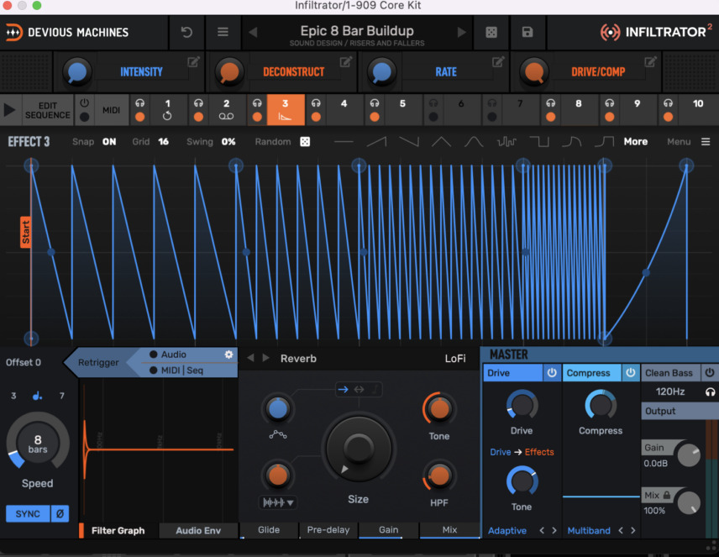Open the hamburger preset menu icon
The image size is (719, 557).
click(223, 32)
